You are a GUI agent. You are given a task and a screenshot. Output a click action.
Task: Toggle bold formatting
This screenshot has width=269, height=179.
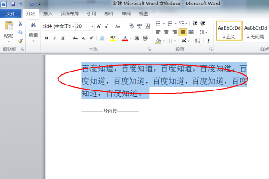[x=47, y=38]
